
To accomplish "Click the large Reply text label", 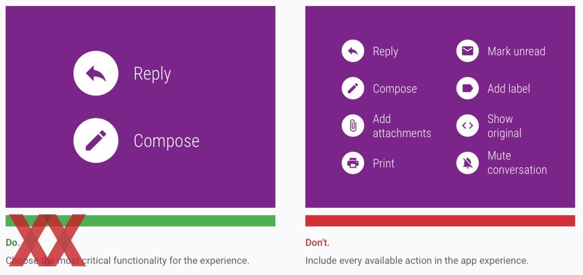I will (152, 74).
